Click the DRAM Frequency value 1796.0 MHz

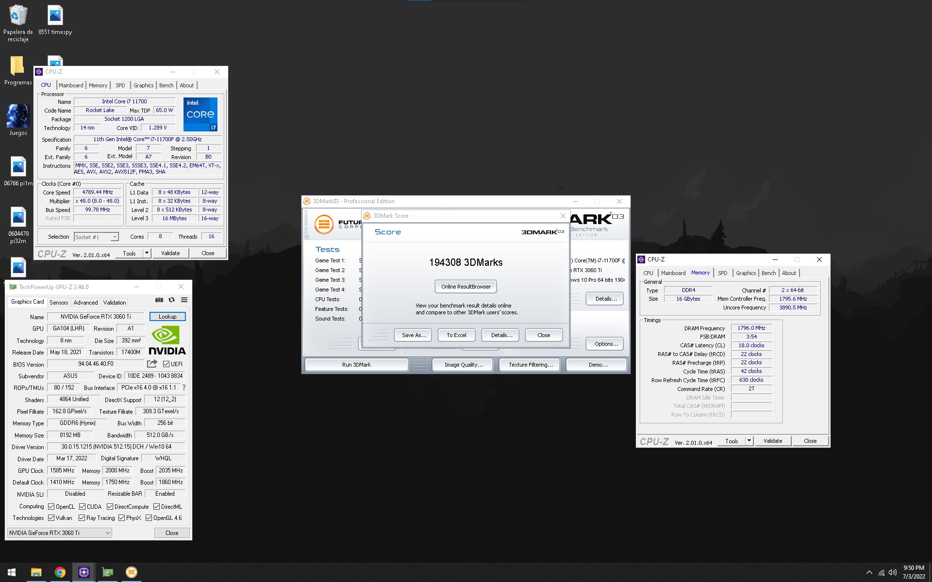751,328
